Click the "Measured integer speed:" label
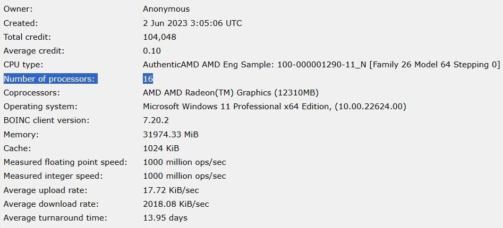The width and height of the screenshot is (503, 228). [53, 176]
